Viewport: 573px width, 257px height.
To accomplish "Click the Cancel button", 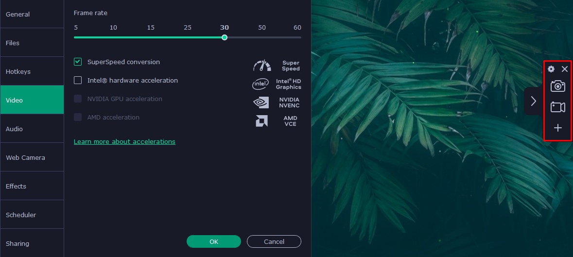I will pos(274,241).
